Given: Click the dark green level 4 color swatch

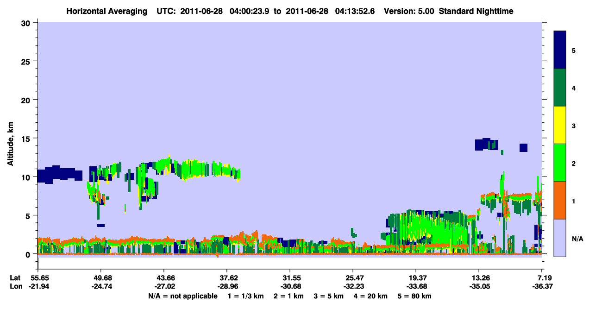Looking at the screenshot, I should tap(560, 88).
